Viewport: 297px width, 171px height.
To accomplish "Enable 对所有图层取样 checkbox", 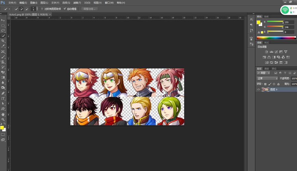I will click(42, 9).
